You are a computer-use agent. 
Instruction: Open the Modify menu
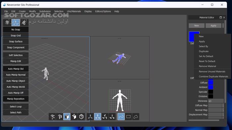click(x=32, y=11)
